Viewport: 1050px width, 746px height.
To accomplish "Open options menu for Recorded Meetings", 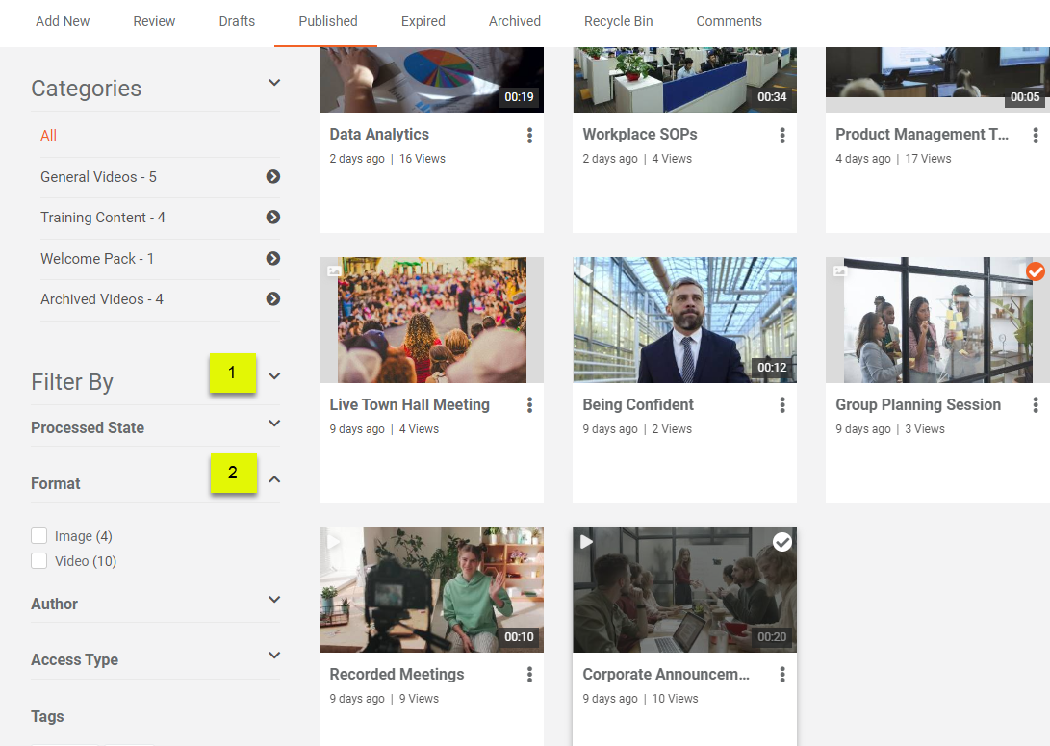I will pyautogui.click(x=529, y=675).
